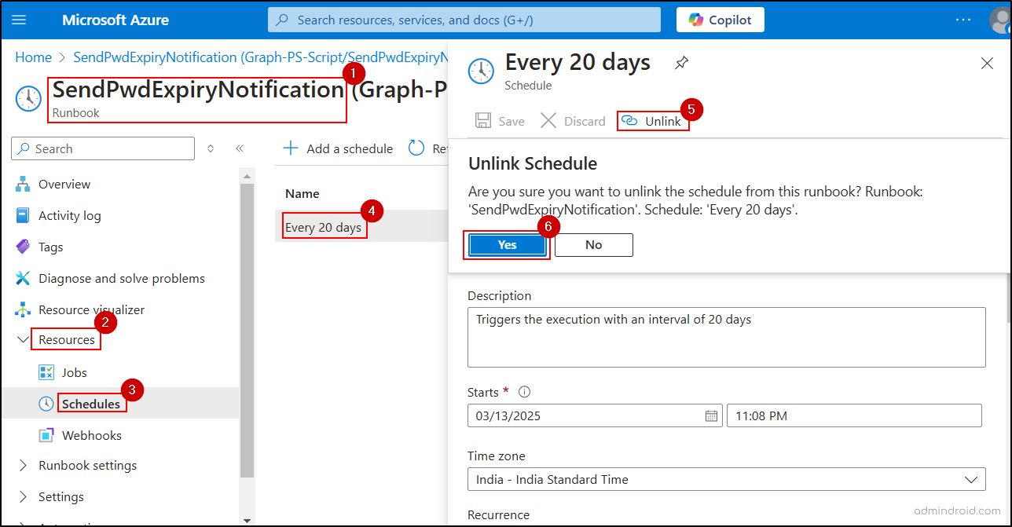Open Overview in sidebar
Viewport: 1012px width, 527px height.
pos(64,184)
